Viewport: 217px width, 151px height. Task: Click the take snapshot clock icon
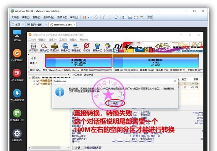click(104, 17)
